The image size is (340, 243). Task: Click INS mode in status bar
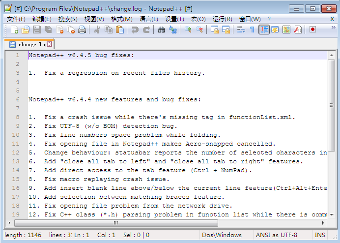(x=320, y=235)
